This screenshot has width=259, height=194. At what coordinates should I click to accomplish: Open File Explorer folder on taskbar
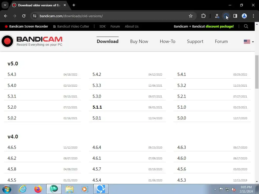[x=70, y=189]
